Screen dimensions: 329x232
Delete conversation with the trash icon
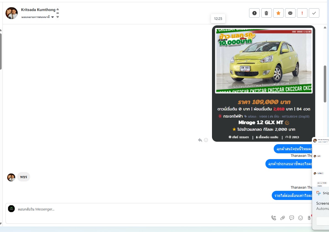click(x=266, y=13)
